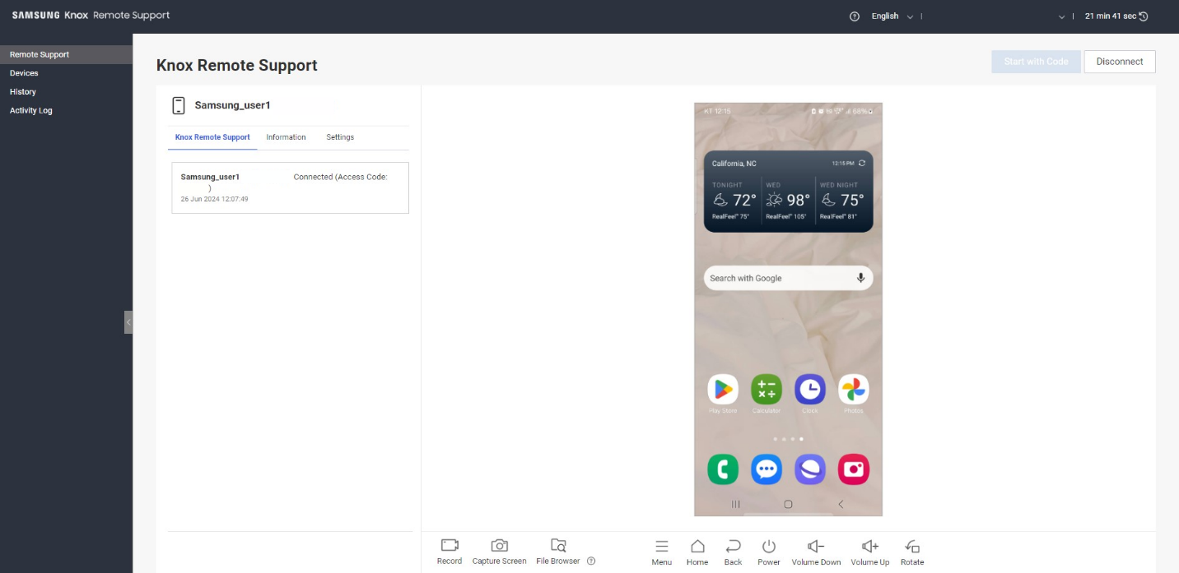Click the Back arrow control
The width and height of the screenshot is (1179, 573).
click(x=733, y=547)
